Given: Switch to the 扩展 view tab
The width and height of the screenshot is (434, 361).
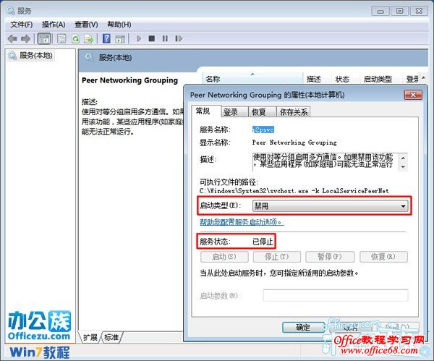Looking at the screenshot, I should tap(90, 337).
